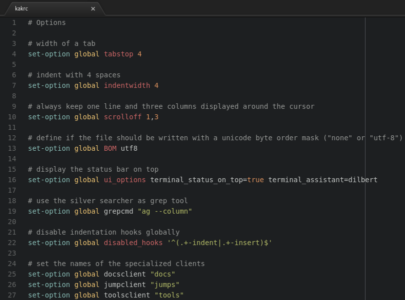
Task: Click the word 'toolsclient' on line 27
Action: pyautogui.click(x=127, y=295)
